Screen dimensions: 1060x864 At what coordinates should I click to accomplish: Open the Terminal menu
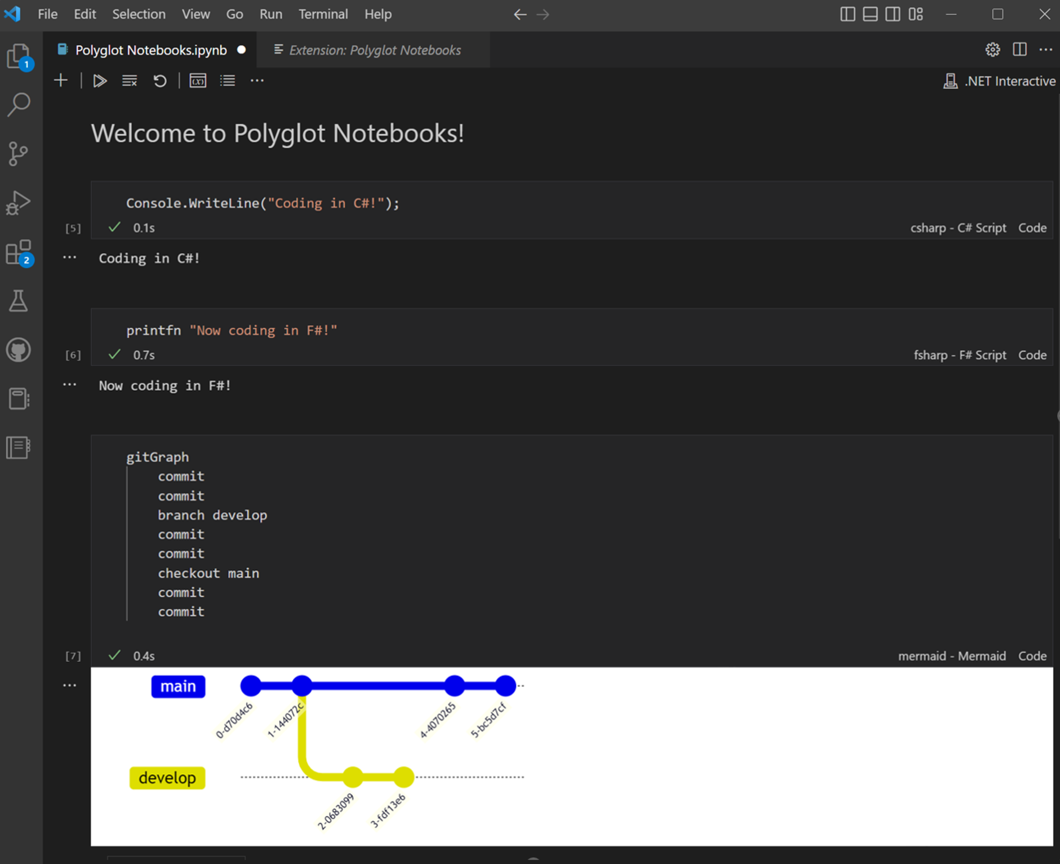point(323,14)
